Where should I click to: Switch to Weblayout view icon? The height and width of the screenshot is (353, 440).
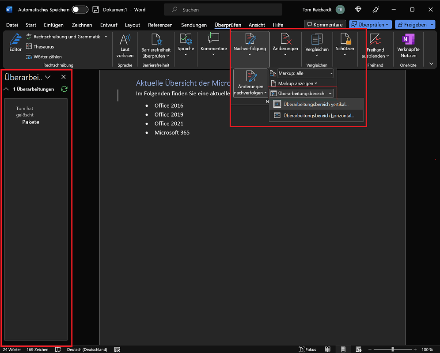click(358, 349)
